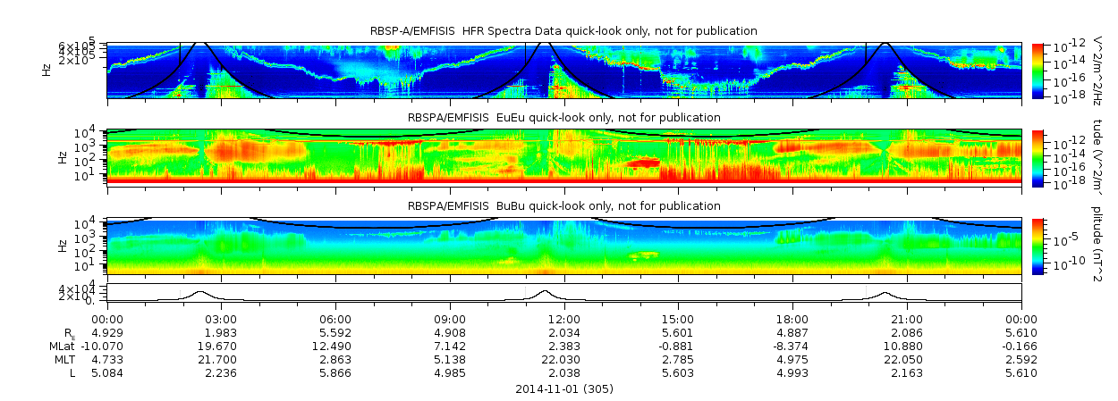Click the R value 4.908
1118x401 pixels.
[450, 334]
